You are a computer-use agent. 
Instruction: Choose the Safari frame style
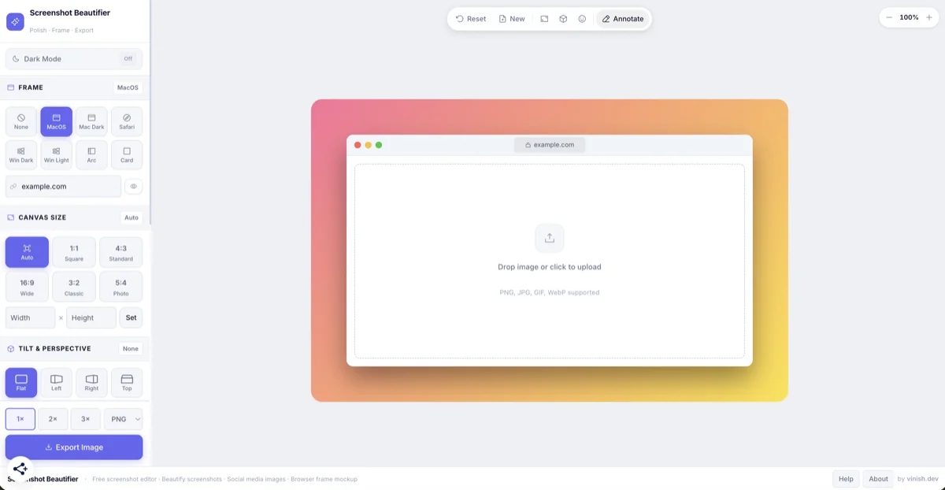(x=127, y=121)
